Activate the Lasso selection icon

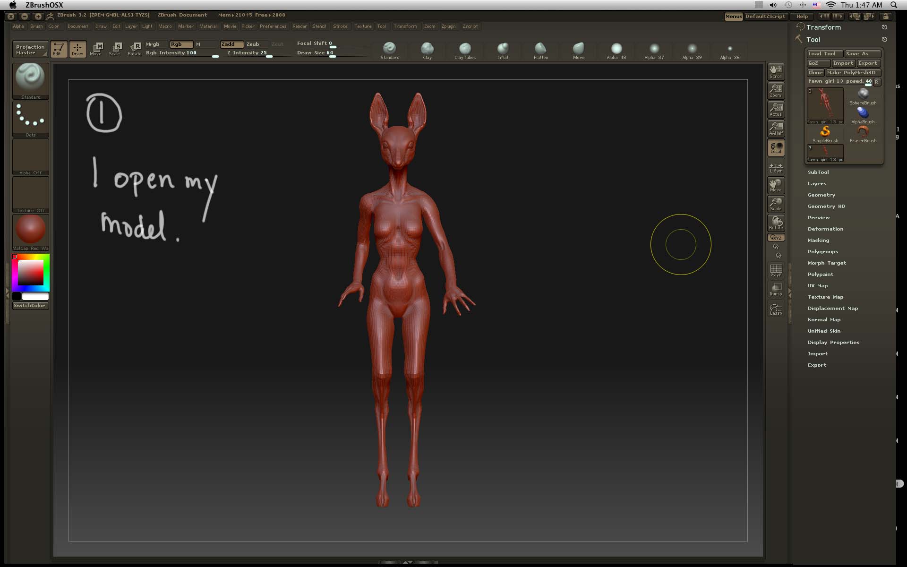coord(776,309)
